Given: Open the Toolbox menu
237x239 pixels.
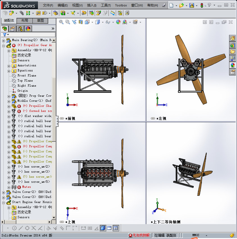Looking at the screenshot, I should (x=121, y=5).
